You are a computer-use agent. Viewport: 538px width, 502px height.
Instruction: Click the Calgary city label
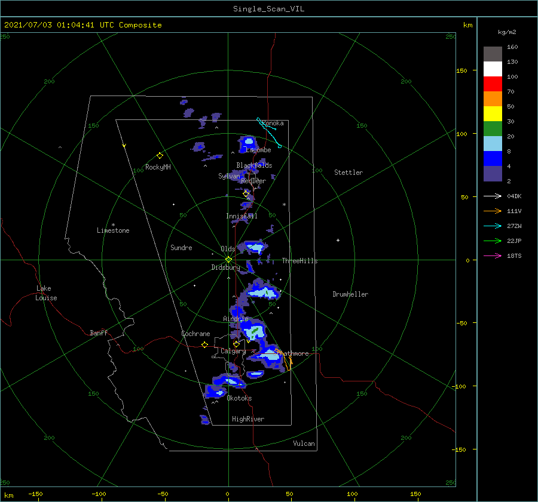pyautogui.click(x=233, y=351)
